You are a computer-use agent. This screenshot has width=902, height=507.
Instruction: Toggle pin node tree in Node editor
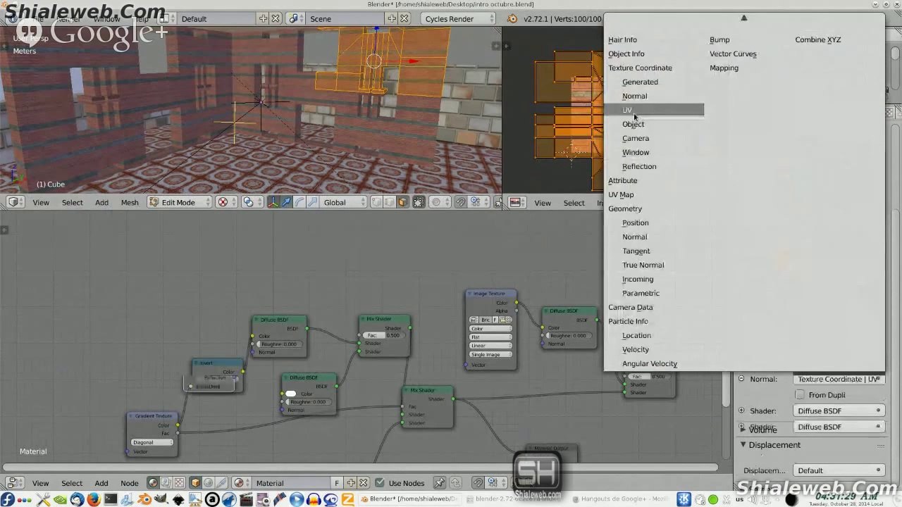click(440, 483)
